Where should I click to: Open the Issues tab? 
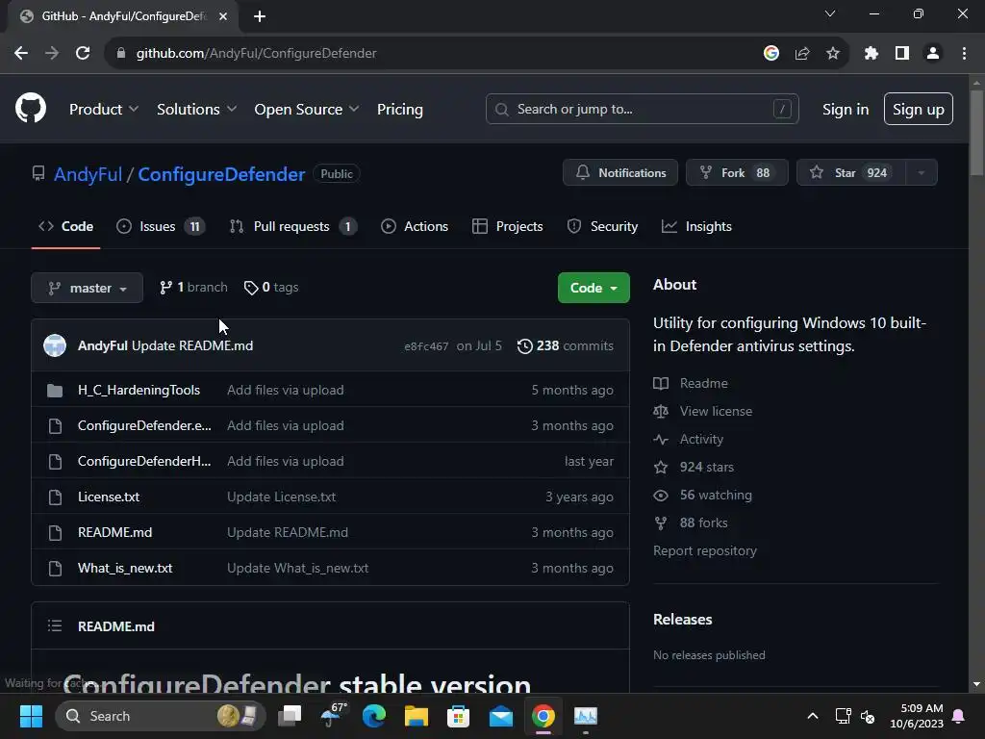[x=161, y=226]
